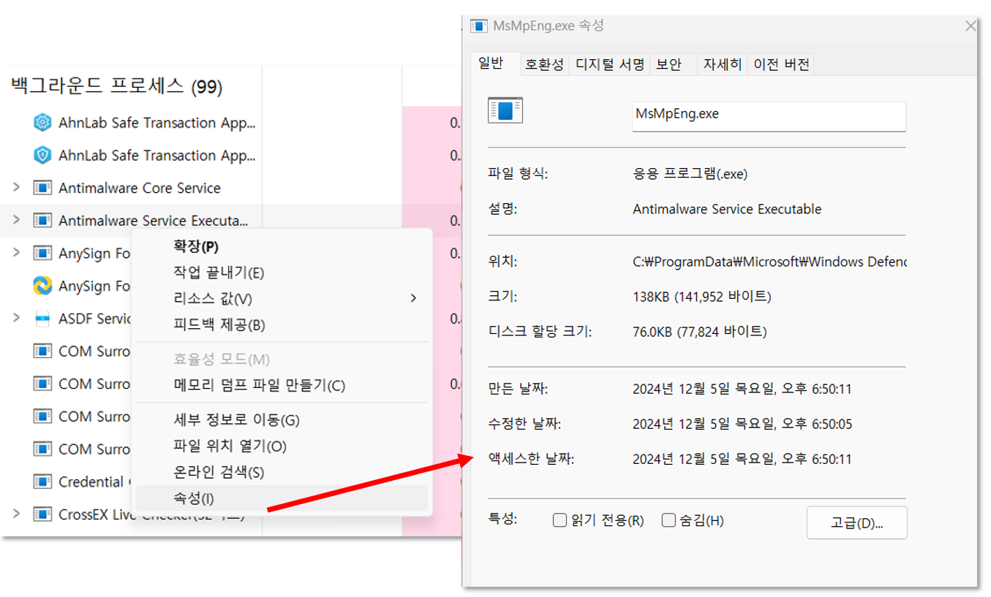Click the Credential process icon
The width and height of the screenshot is (991, 597).
click(x=42, y=482)
